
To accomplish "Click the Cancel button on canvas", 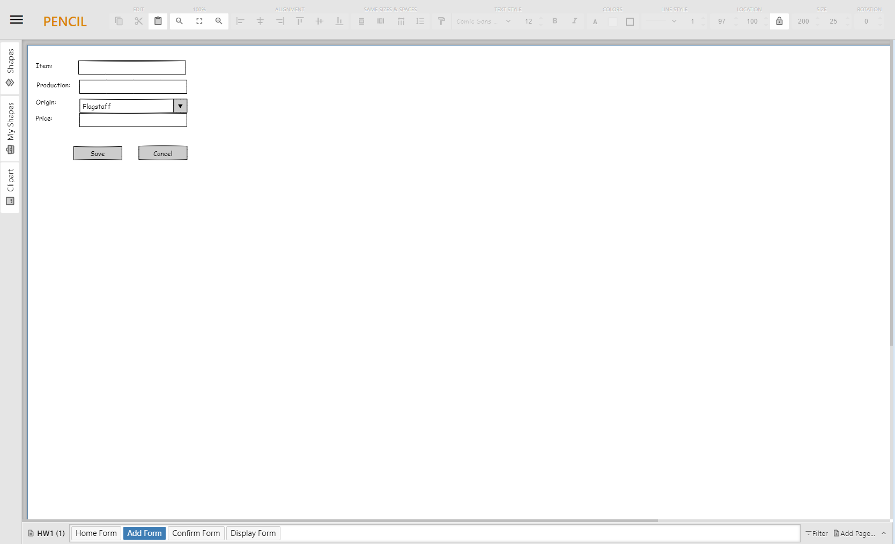I will tap(163, 153).
